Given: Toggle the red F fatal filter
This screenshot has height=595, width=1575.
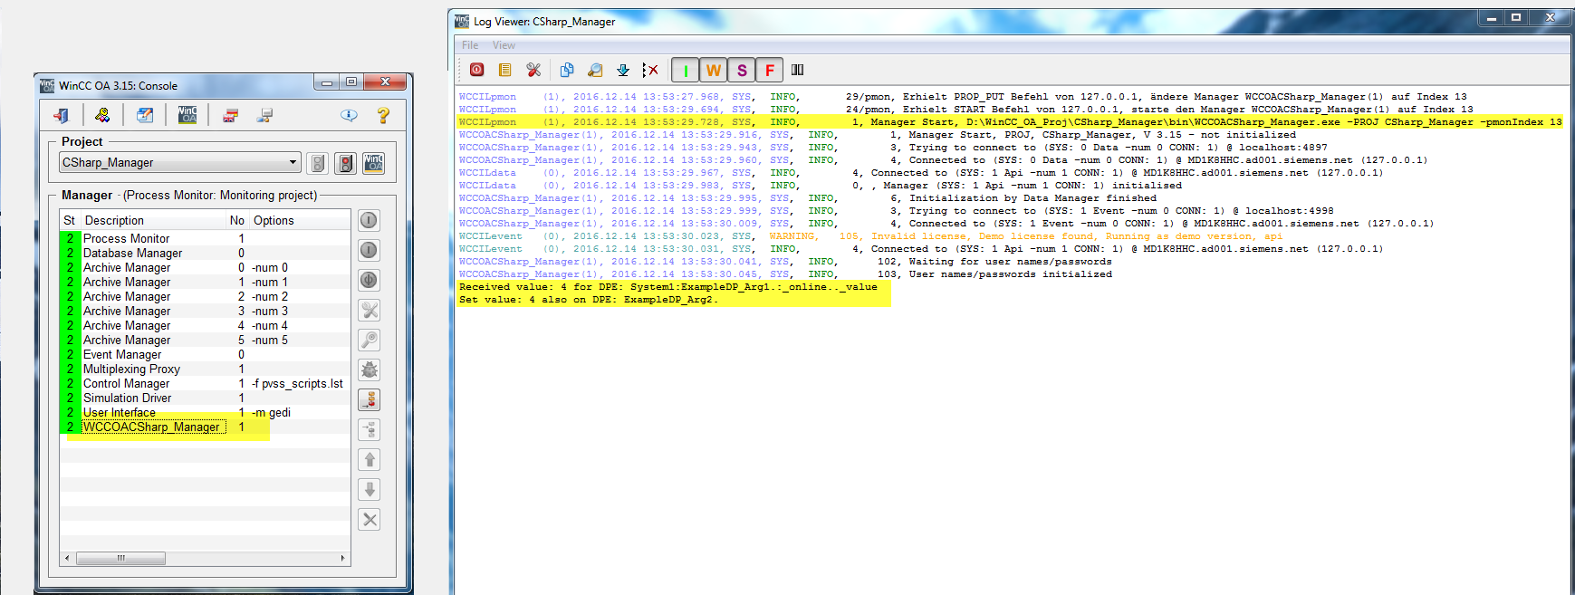Looking at the screenshot, I should [770, 70].
